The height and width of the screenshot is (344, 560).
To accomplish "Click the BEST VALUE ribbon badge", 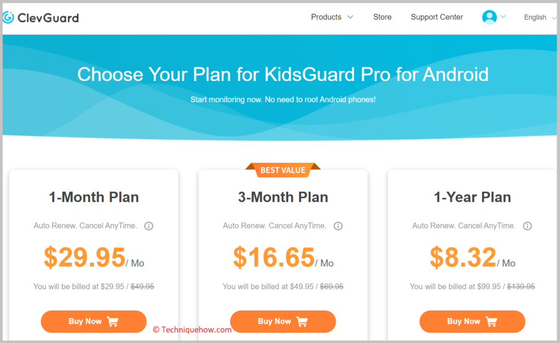I will pyautogui.click(x=283, y=170).
